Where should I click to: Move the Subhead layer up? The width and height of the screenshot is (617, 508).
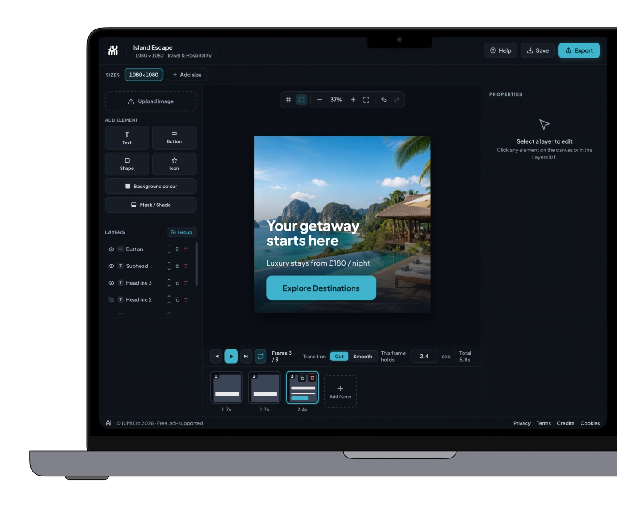point(169,263)
